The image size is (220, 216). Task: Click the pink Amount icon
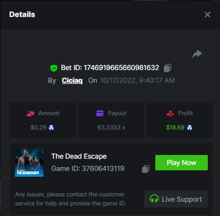click(30, 113)
